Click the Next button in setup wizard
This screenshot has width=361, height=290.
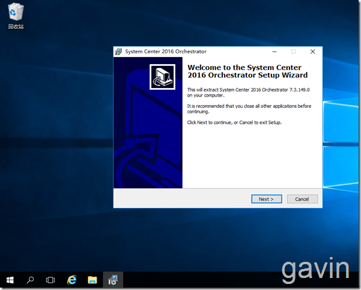[x=266, y=199]
